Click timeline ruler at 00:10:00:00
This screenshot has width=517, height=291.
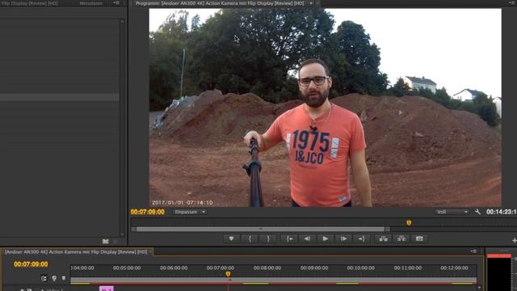pyautogui.click(x=361, y=268)
